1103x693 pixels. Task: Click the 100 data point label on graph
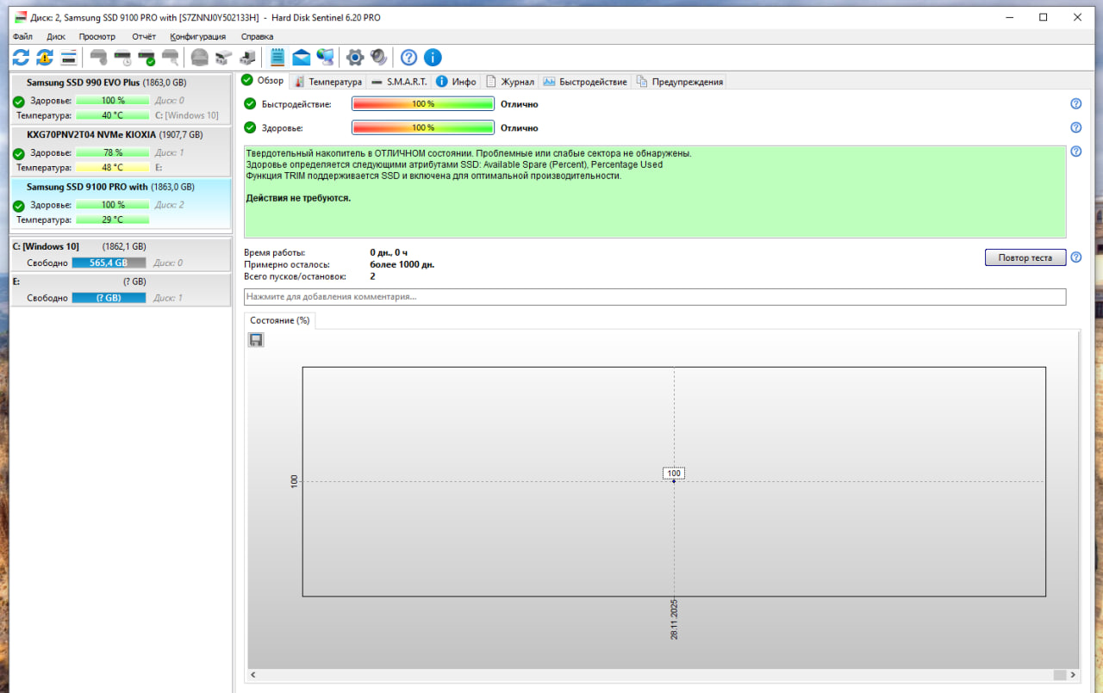[674, 473]
